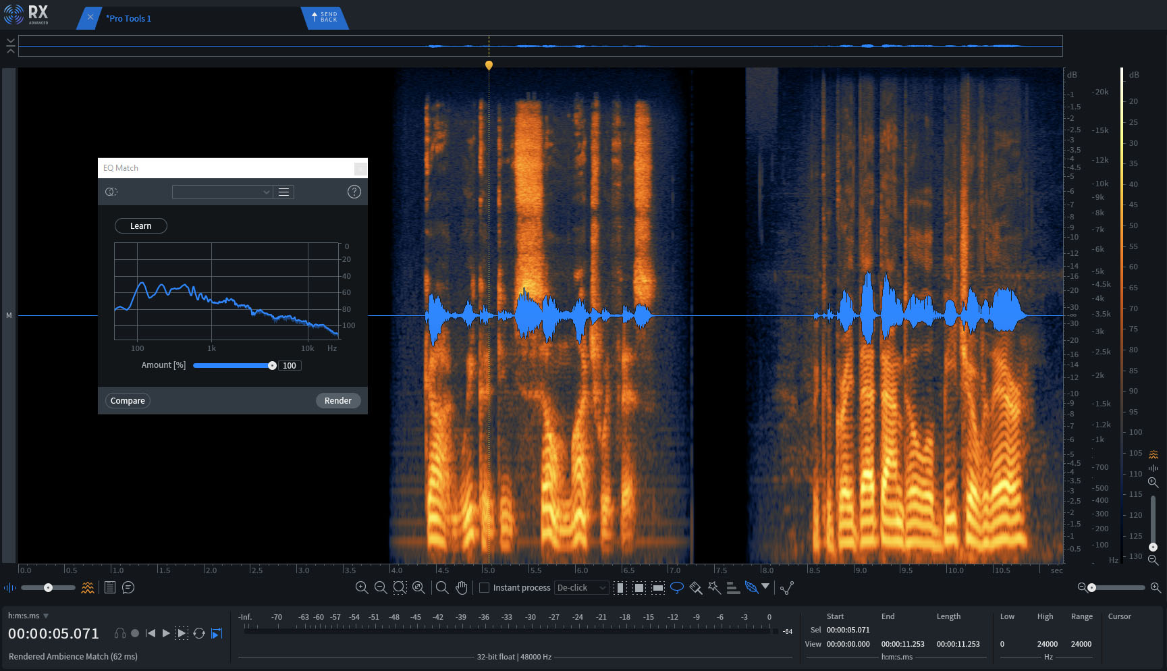Select the Pro Tools 1 tab

coord(128,18)
